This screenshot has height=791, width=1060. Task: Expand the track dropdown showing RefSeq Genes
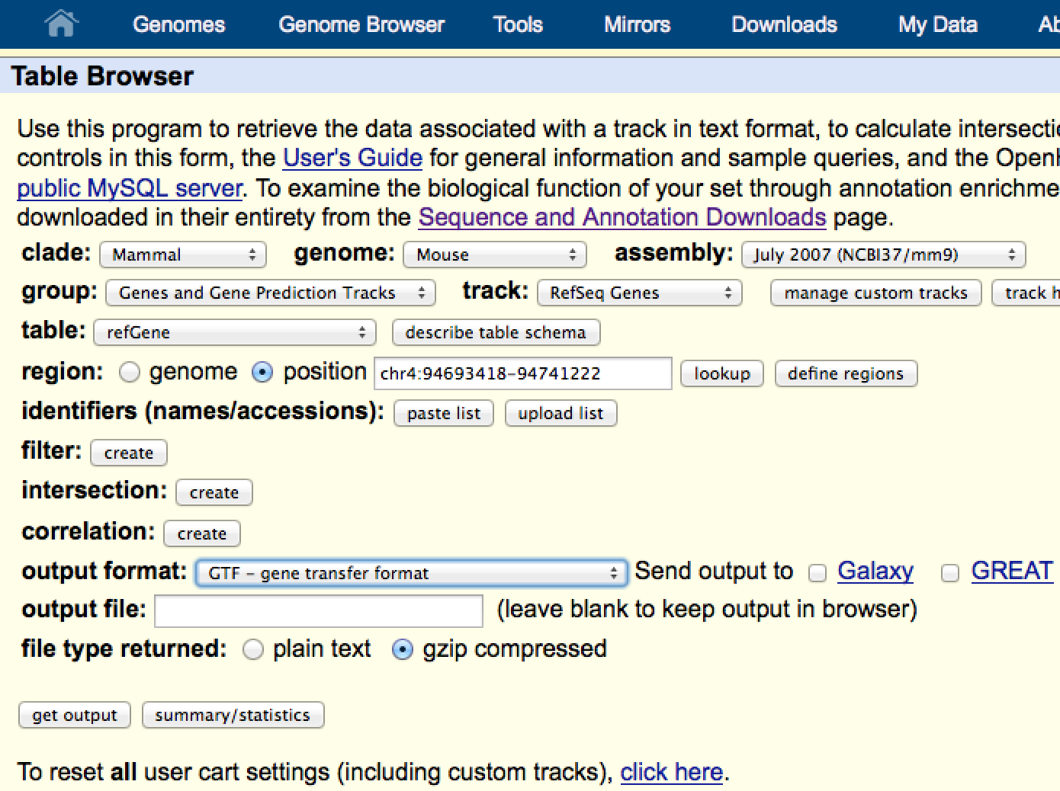coord(640,293)
